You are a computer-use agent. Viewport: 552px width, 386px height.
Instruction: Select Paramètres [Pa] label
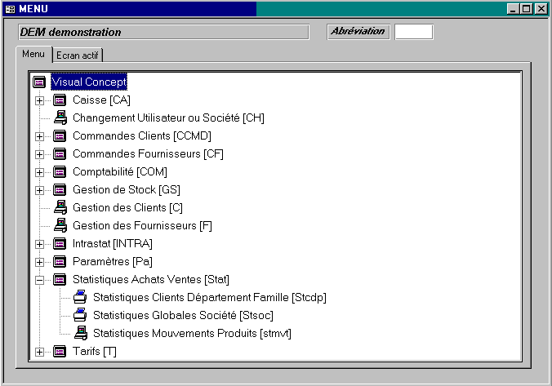[x=113, y=262]
